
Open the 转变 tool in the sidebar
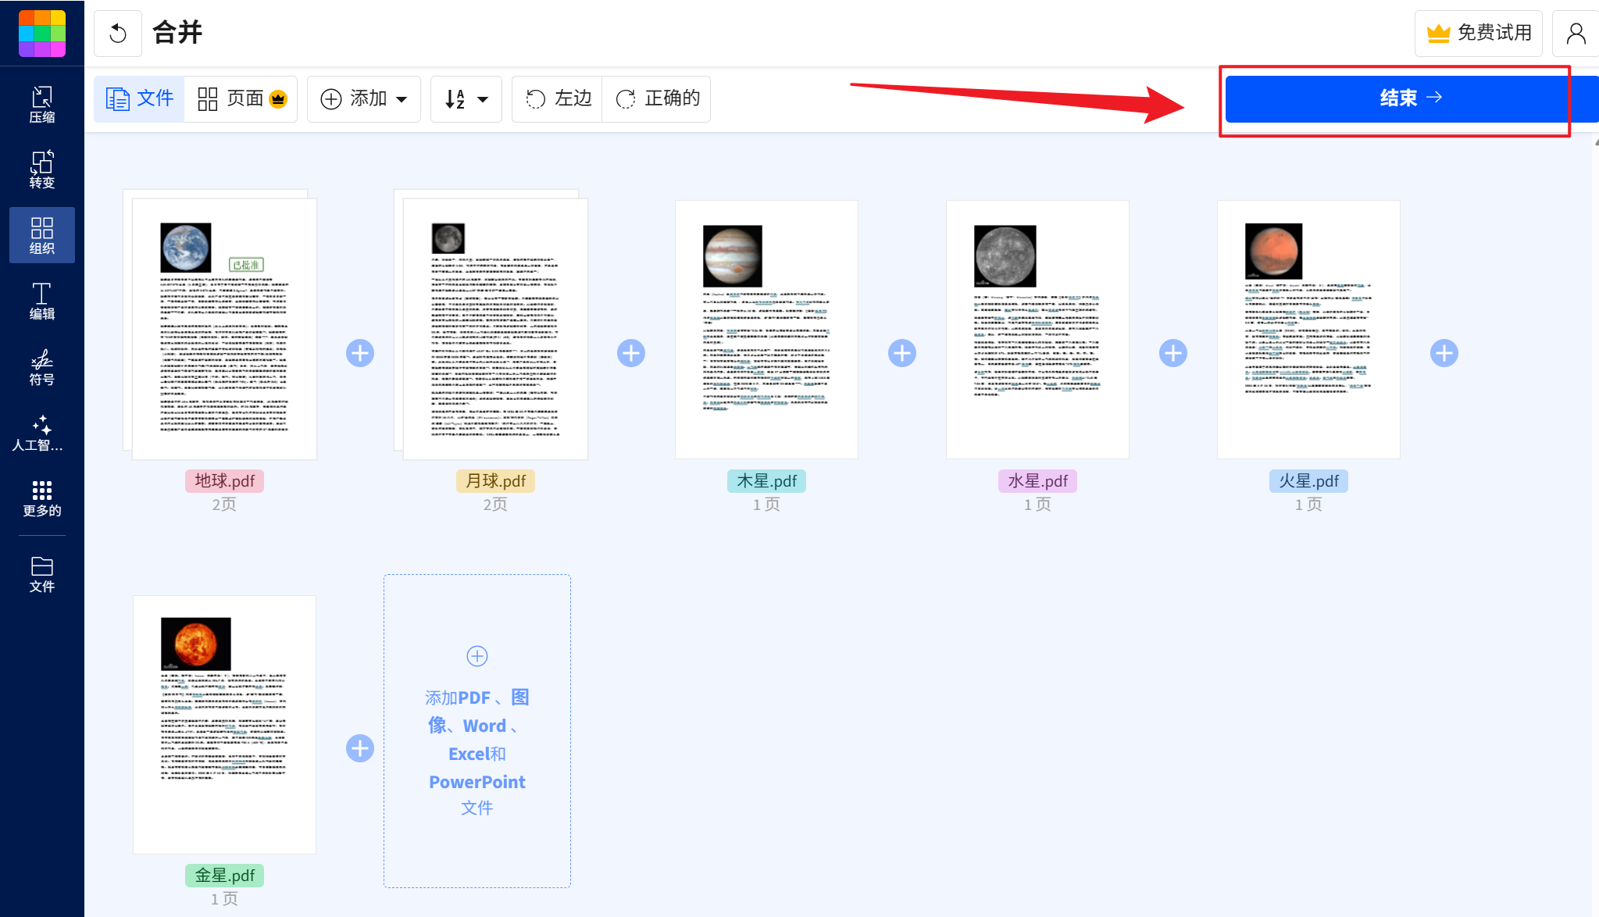click(41, 169)
